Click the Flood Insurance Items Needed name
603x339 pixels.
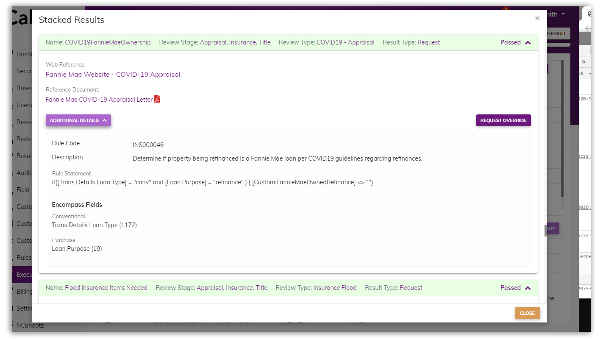[106, 288]
